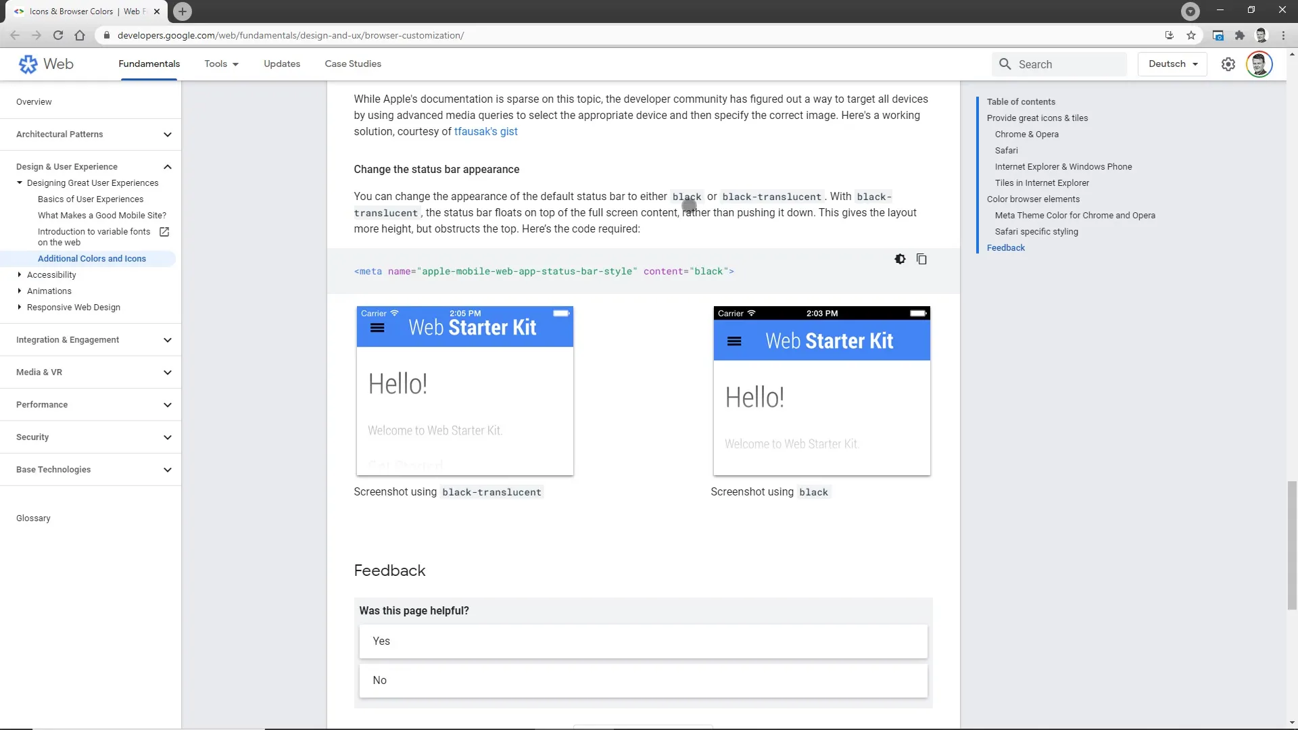The width and height of the screenshot is (1298, 730).
Task: Expand Responsive Web Design tree item
Action: click(x=20, y=308)
